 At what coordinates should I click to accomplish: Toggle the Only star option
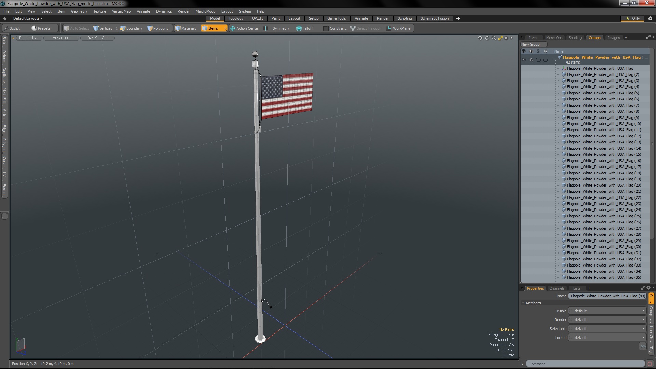coord(633,18)
